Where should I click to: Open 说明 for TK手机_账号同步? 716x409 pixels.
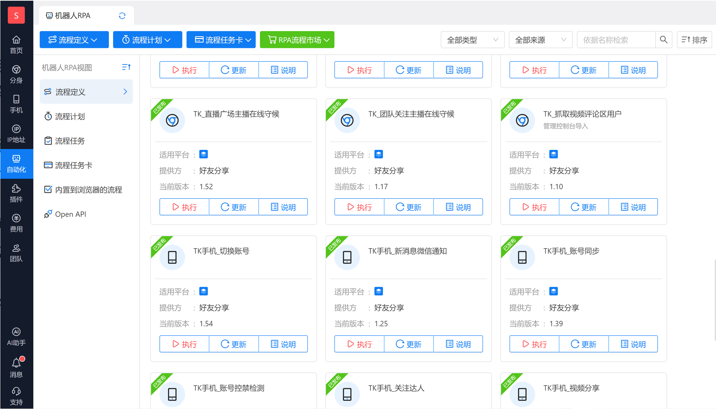pos(633,344)
